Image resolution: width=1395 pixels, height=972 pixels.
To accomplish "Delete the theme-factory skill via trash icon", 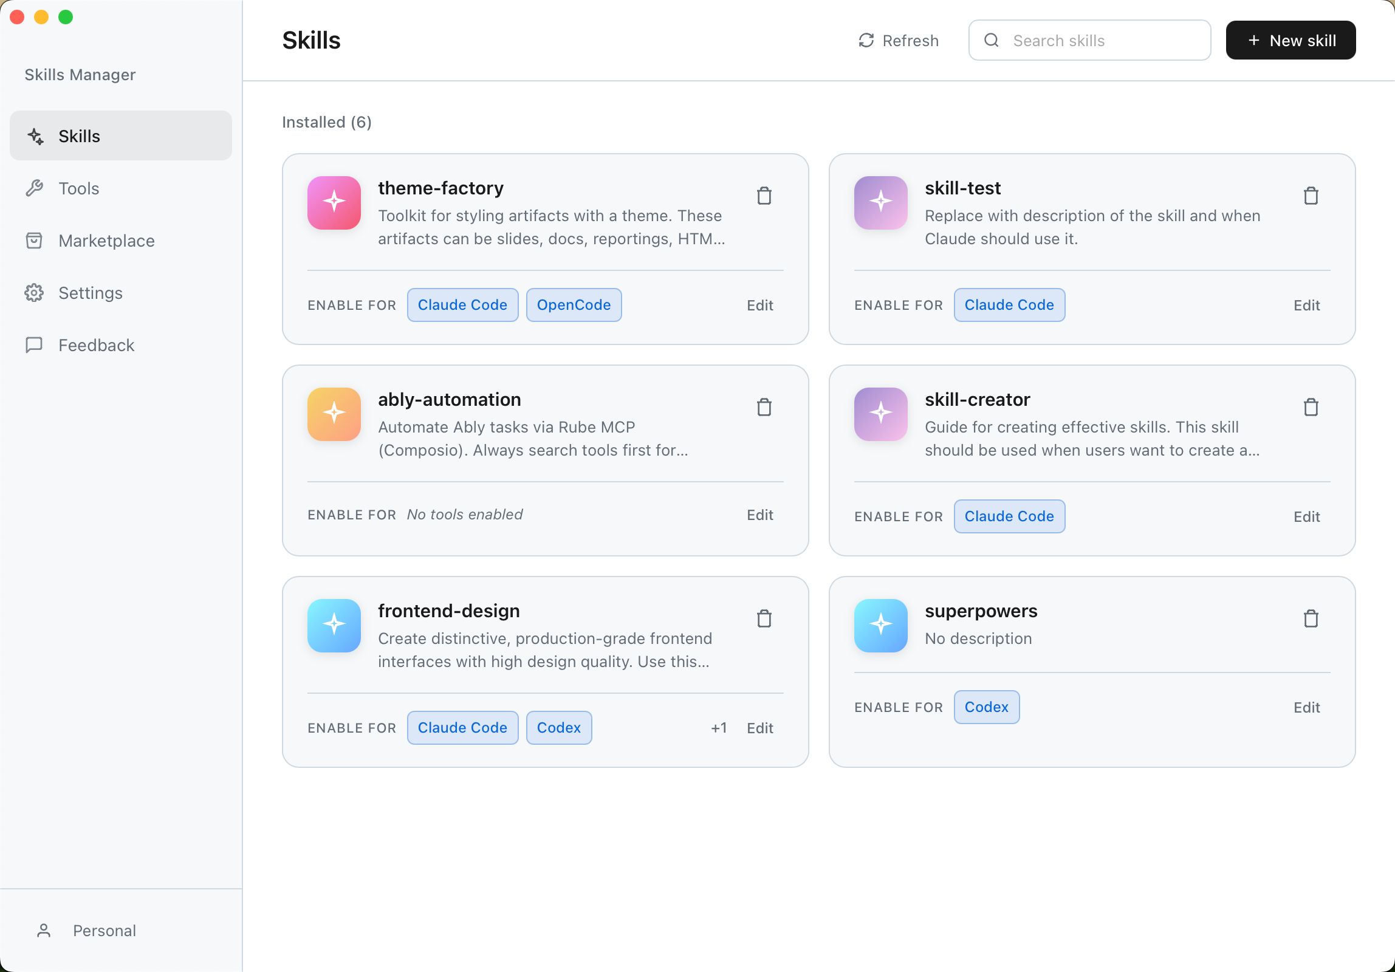I will click(x=764, y=196).
